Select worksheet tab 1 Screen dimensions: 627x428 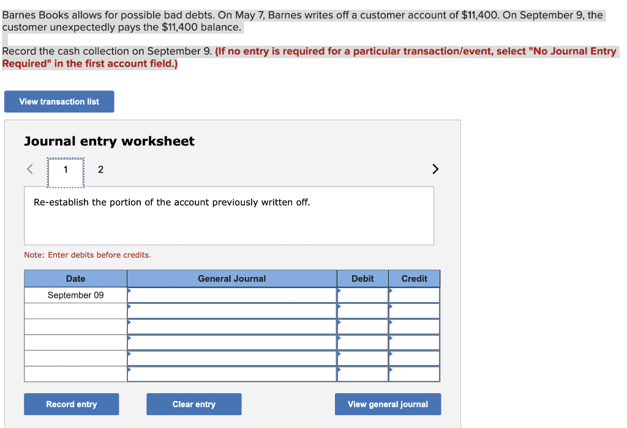point(66,172)
